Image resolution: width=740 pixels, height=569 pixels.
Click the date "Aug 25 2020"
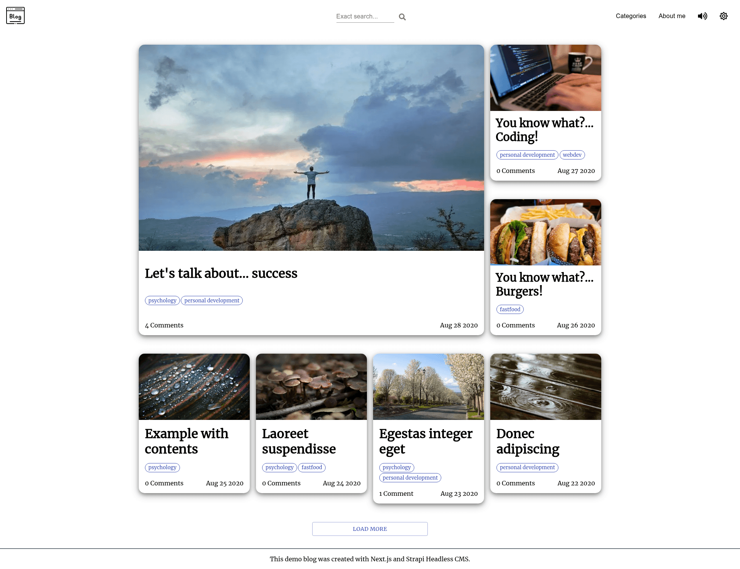(225, 483)
